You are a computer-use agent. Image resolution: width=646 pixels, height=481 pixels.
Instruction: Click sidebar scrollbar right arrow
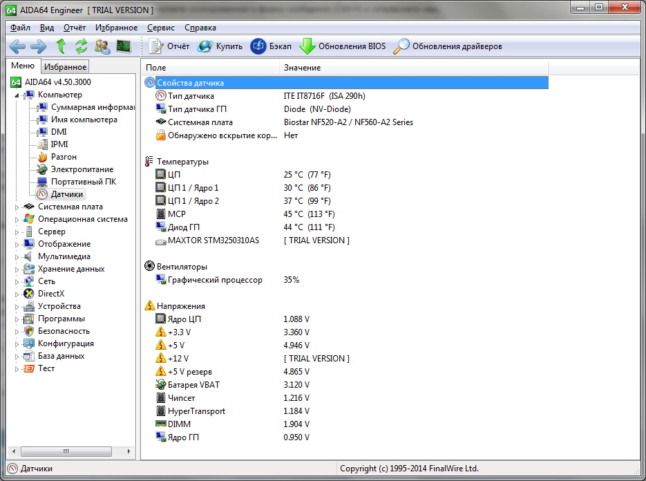click(129, 451)
